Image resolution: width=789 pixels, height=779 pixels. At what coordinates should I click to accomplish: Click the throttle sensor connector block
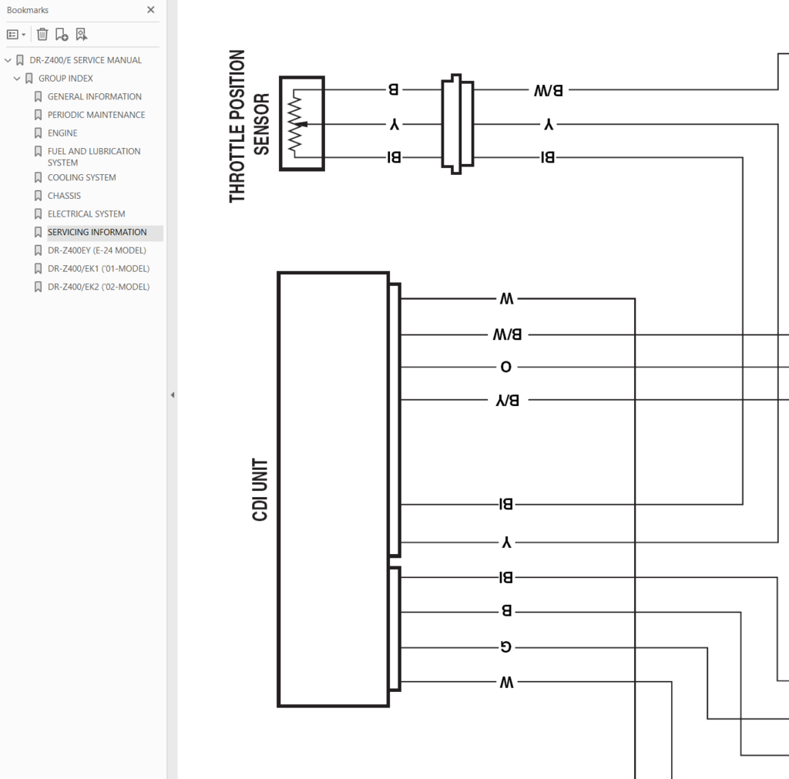pos(458,124)
